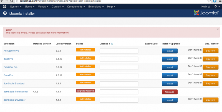Open the iSEO Pro extension link

click(8, 59)
